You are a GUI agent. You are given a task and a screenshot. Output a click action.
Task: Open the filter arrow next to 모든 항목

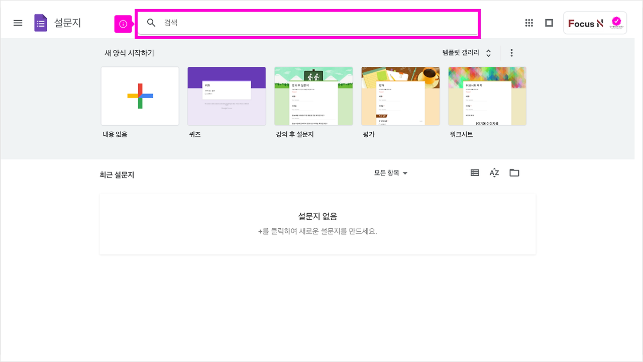[405, 173]
